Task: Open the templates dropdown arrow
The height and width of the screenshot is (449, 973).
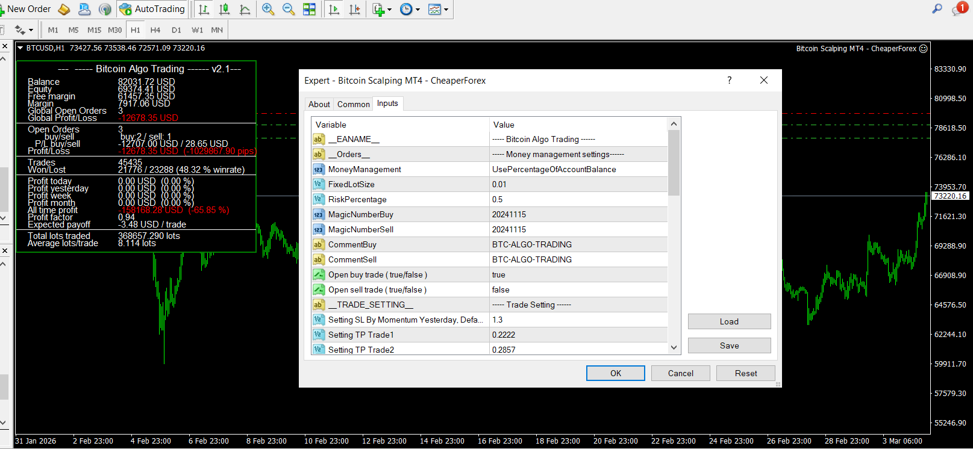Action: click(x=446, y=10)
